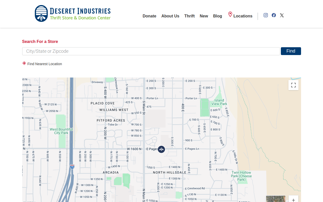Open the Donate menu item

tap(149, 16)
